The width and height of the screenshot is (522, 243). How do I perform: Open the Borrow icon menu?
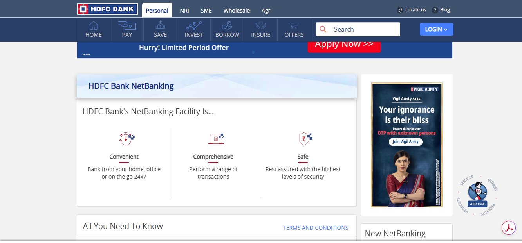(227, 26)
